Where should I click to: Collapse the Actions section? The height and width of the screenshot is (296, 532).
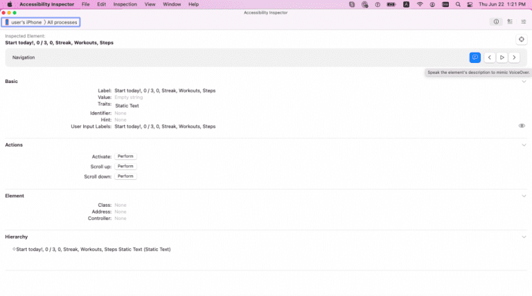(x=524, y=145)
